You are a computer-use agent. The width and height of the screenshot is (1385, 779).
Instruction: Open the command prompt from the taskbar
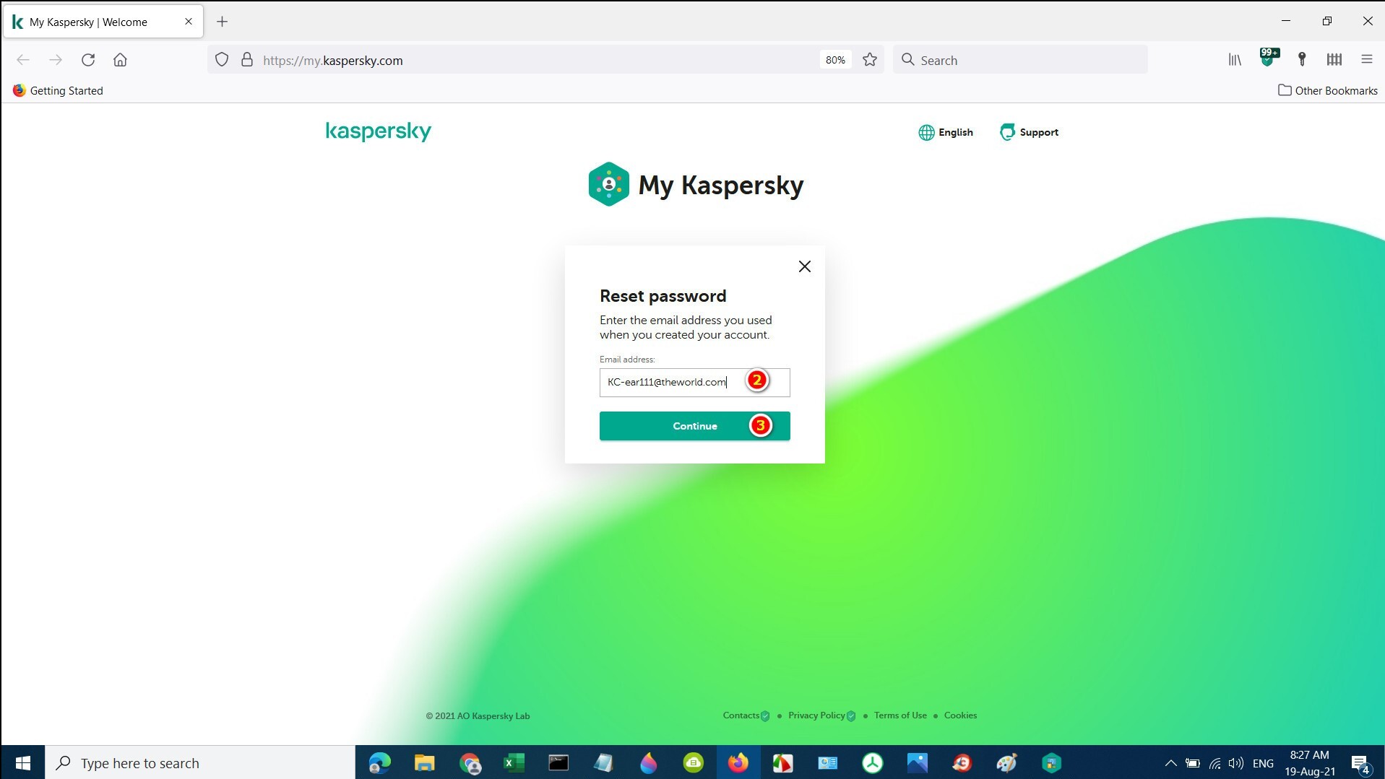[x=558, y=763]
